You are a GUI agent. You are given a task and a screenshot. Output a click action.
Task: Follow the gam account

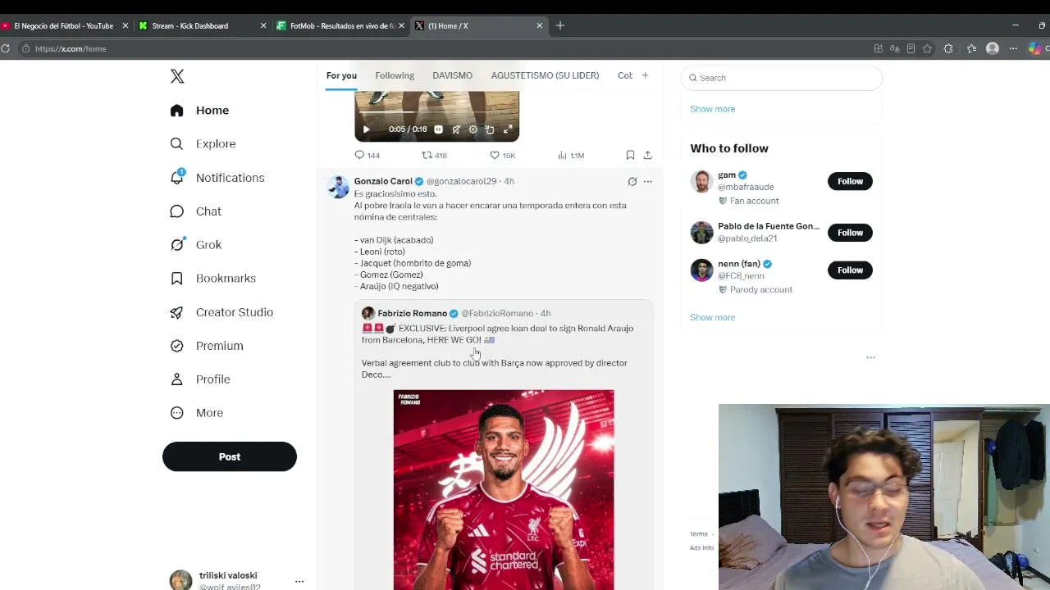(850, 181)
